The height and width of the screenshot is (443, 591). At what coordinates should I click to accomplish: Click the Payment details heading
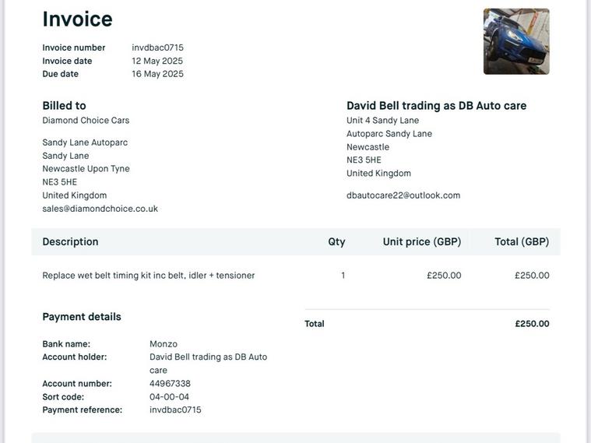click(82, 317)
